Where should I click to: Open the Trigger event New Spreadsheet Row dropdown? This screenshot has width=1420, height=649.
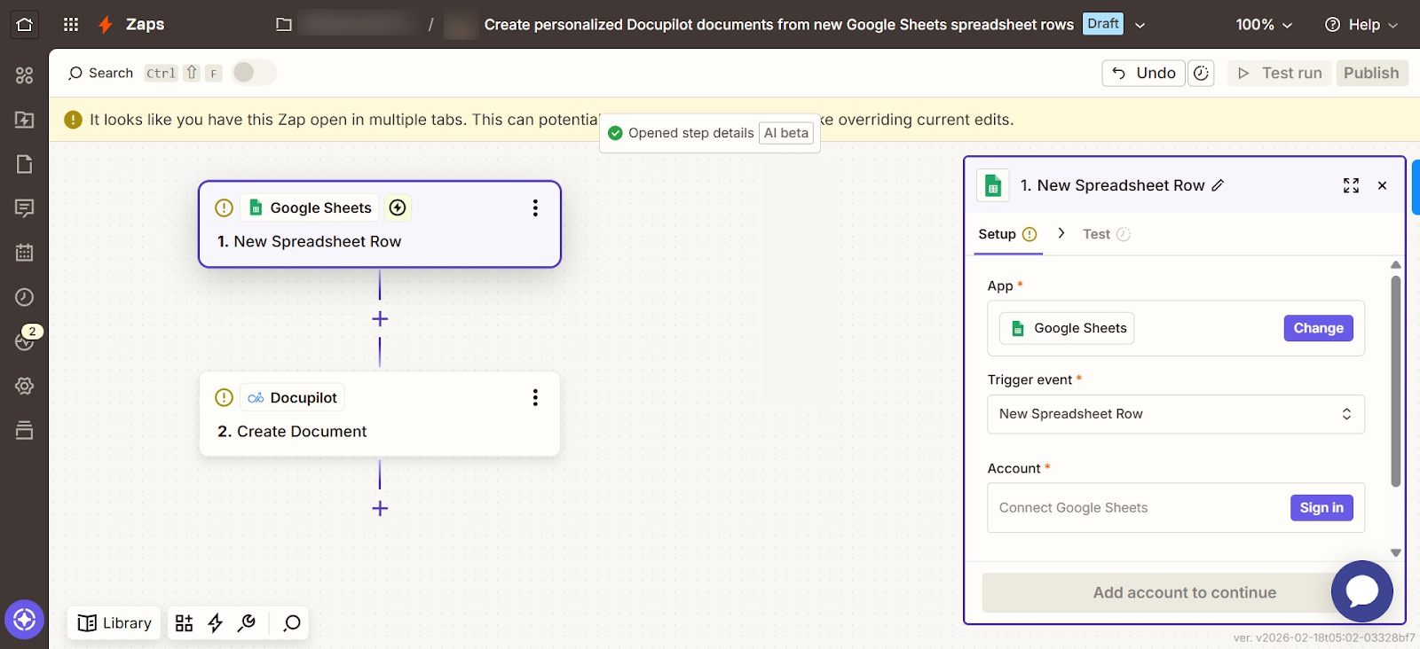click(1176, 414)
